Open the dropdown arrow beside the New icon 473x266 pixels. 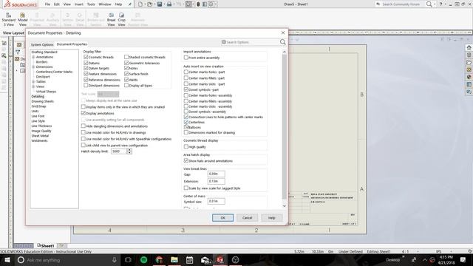point(144,4)
